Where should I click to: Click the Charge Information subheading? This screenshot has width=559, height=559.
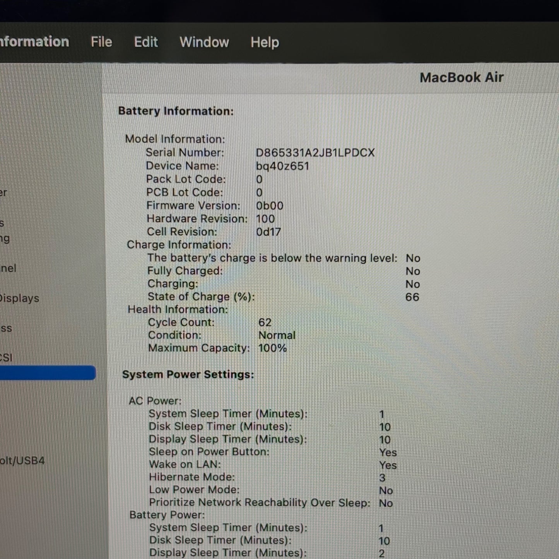[179, 245]
